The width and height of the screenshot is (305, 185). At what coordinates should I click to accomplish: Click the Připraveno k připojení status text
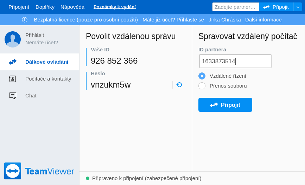(147, 178)
